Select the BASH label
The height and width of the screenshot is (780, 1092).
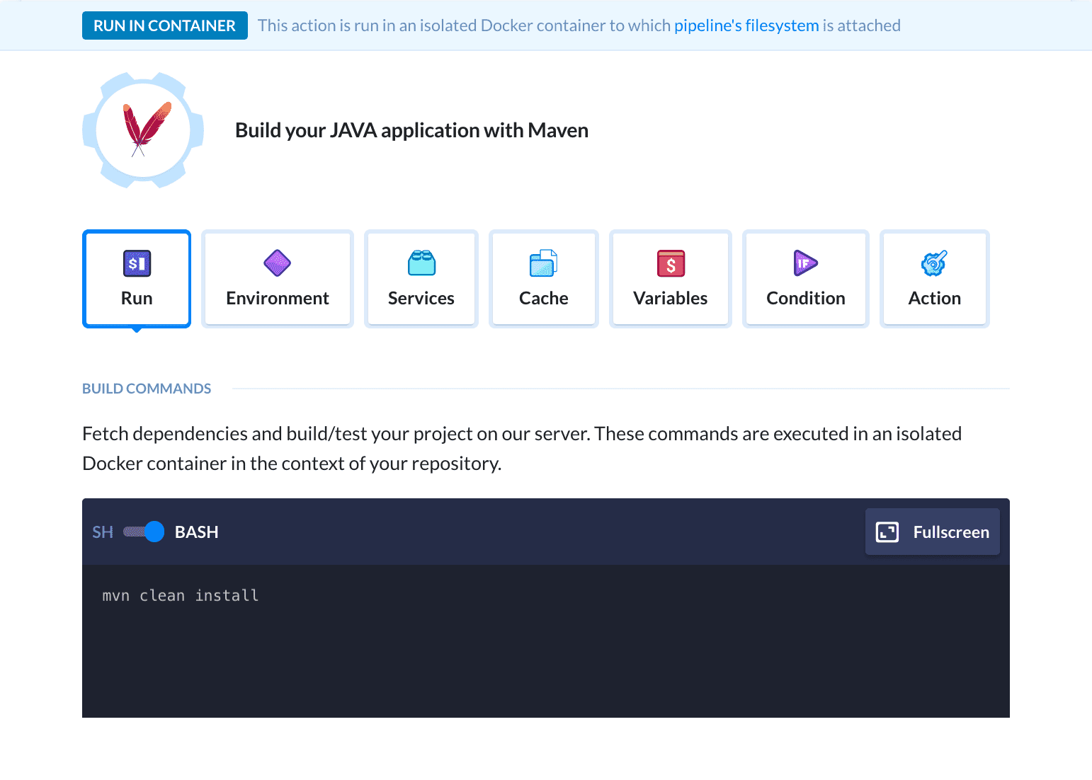197,532
